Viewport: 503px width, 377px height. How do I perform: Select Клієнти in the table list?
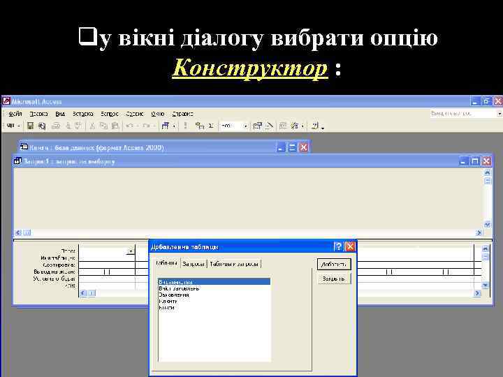214,302
